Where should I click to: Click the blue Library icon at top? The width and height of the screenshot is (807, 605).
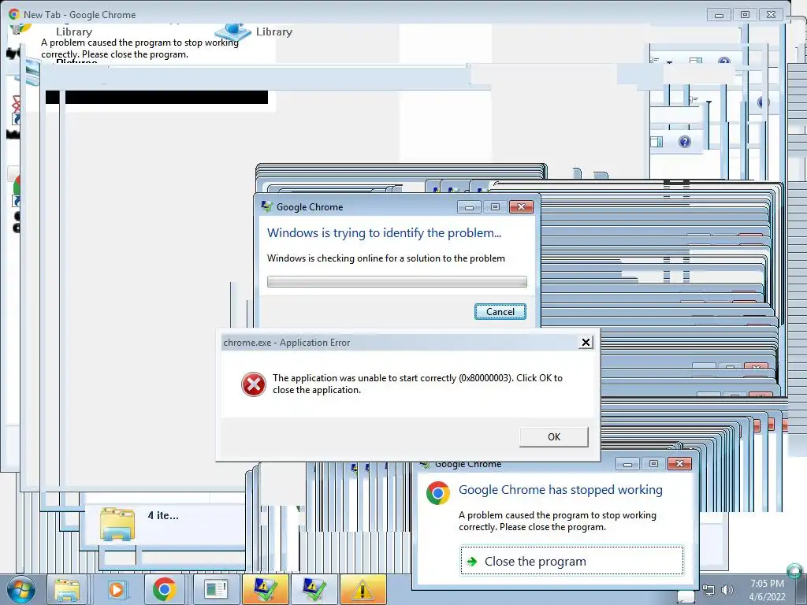pos(232,32)
